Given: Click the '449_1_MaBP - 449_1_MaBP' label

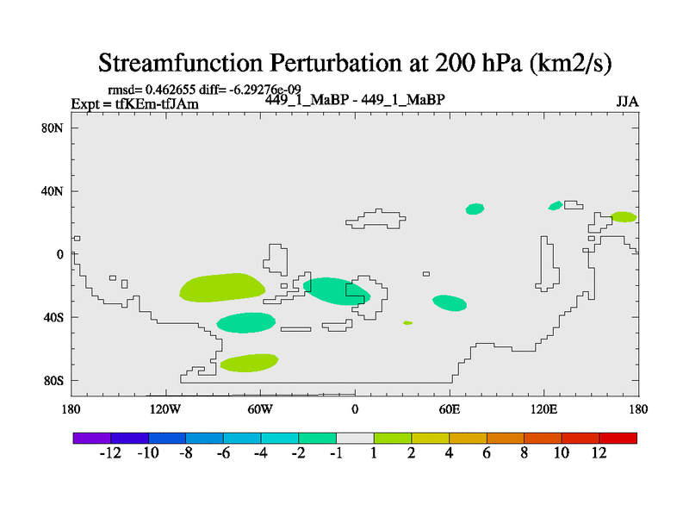Looking at the screenshot, I should [x=355, y=100].
